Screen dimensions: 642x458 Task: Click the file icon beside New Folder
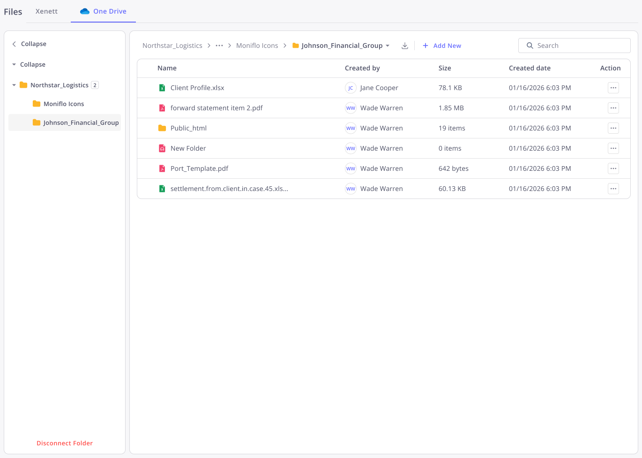coord(162,148)
